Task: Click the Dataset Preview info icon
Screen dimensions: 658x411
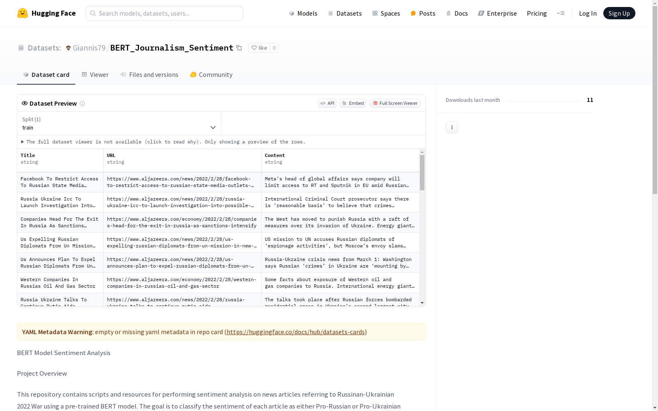Action: point(82,104)
